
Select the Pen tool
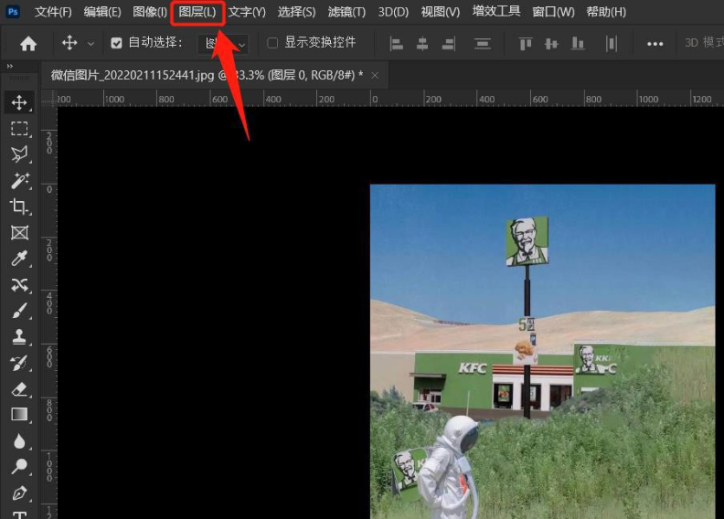point(19,493)
